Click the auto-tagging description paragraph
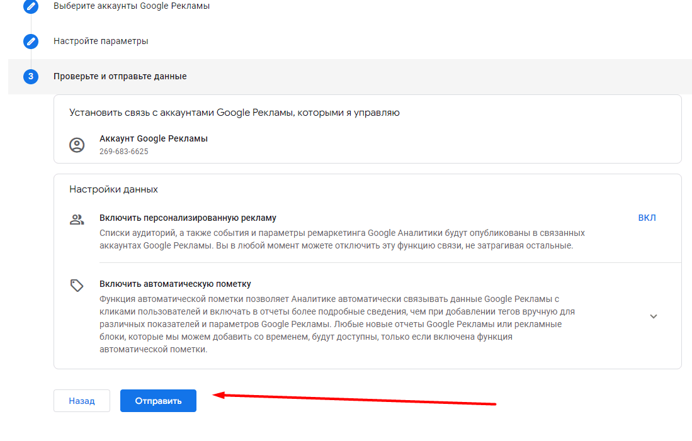This screenshot has height=441, width=692. [337, 324]
